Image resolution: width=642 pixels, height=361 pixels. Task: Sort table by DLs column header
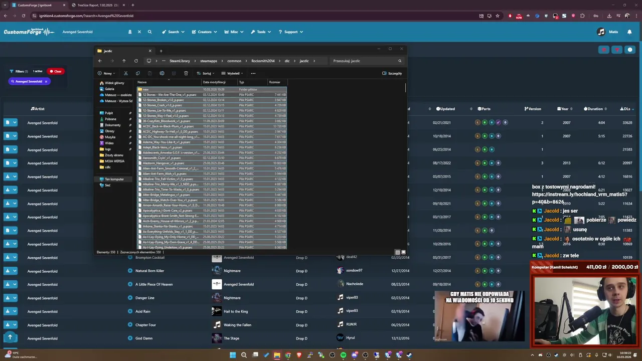[625, 109]
